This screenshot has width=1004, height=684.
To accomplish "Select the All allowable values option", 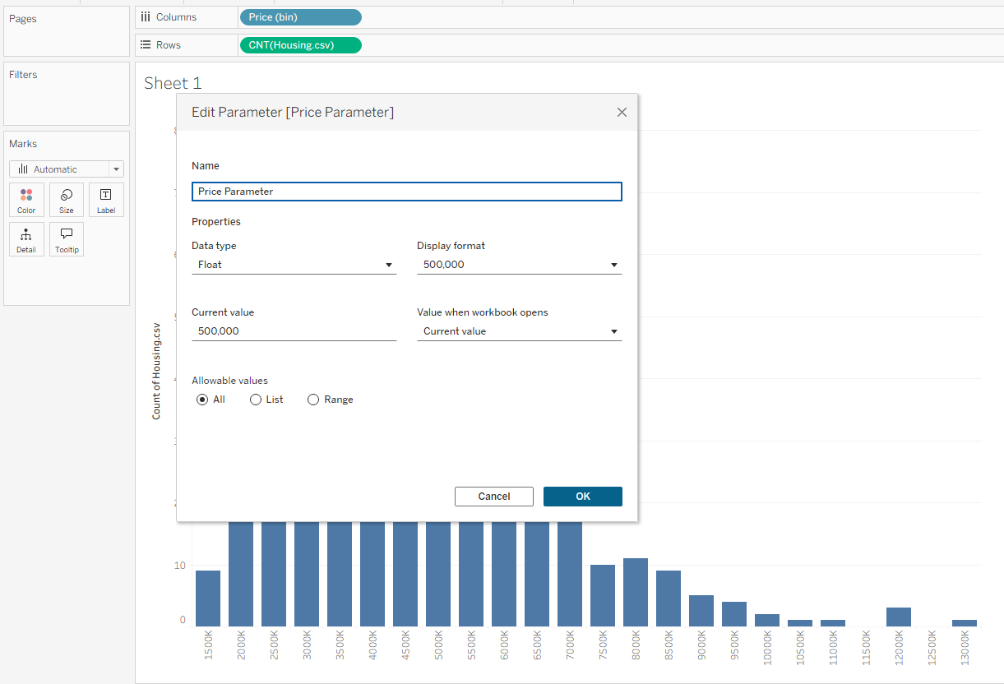I will [x=202, y=400].
